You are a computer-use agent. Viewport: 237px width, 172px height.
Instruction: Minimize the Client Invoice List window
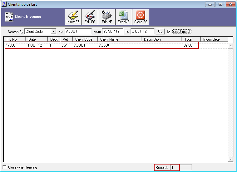tap(210, 4)
